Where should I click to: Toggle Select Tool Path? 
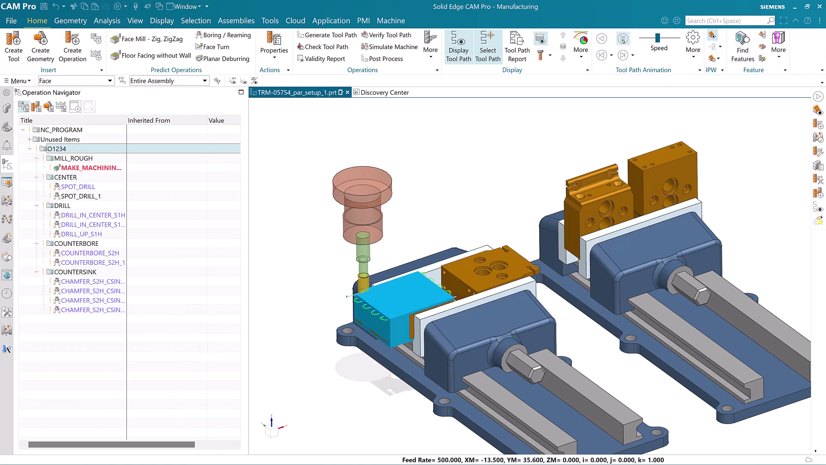(x=487, y=46)
